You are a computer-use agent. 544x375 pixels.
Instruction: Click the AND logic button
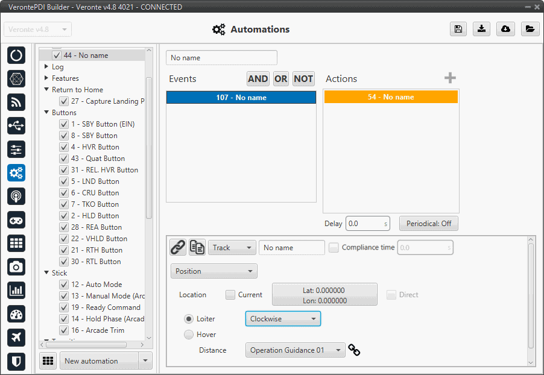click(x=258, y=79)
